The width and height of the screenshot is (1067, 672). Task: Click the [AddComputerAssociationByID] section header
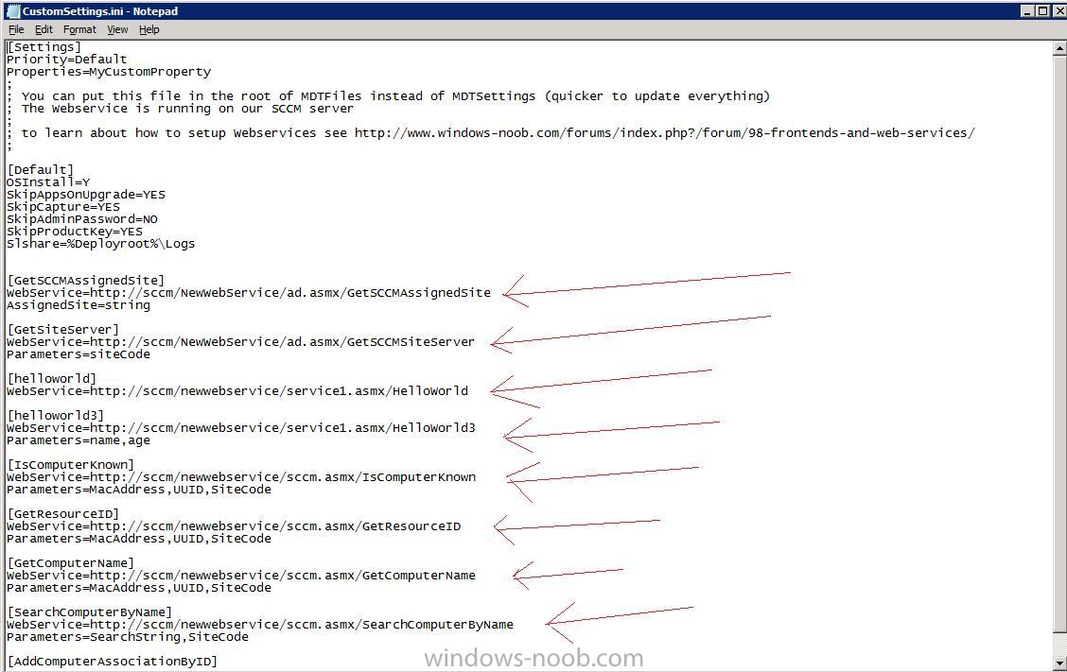tap(113, 661)
